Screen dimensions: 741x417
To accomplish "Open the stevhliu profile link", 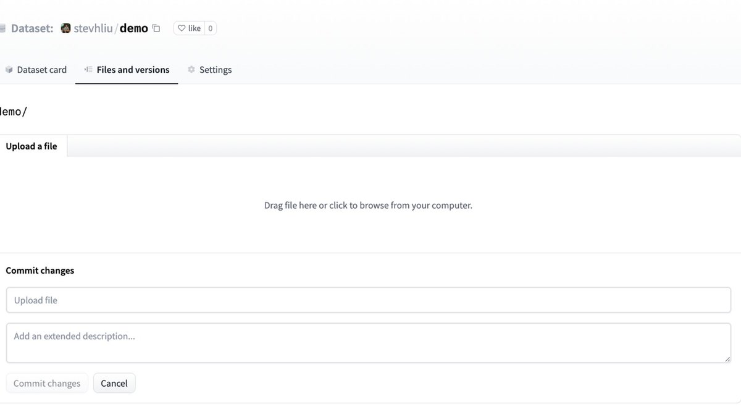I will [x=93, y=28].
